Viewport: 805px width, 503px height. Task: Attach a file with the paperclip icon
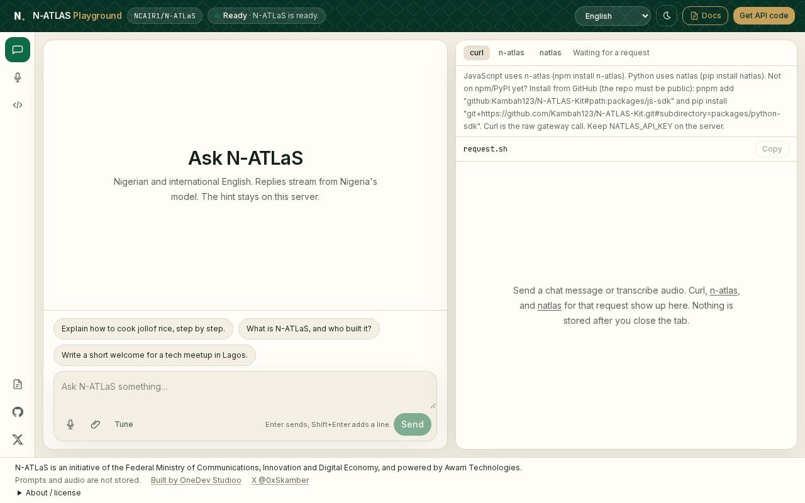[96, 424]
